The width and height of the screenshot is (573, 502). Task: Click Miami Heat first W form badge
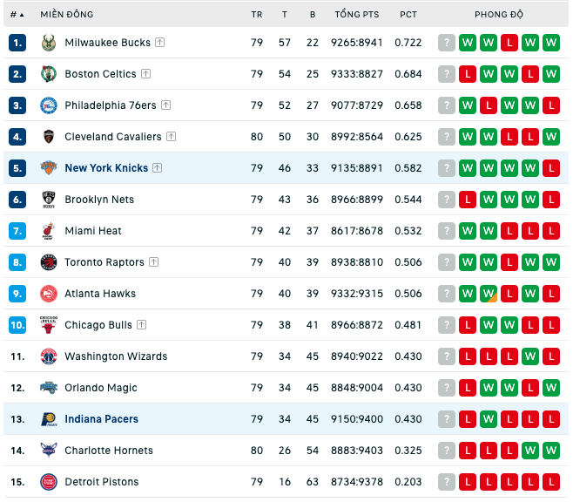tap(468, 231)
